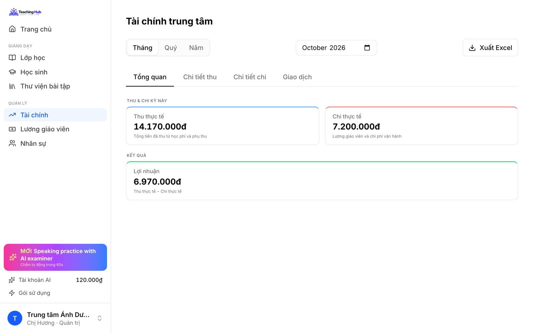
Task: Open the Tổng quan tab
Action: 150,77
